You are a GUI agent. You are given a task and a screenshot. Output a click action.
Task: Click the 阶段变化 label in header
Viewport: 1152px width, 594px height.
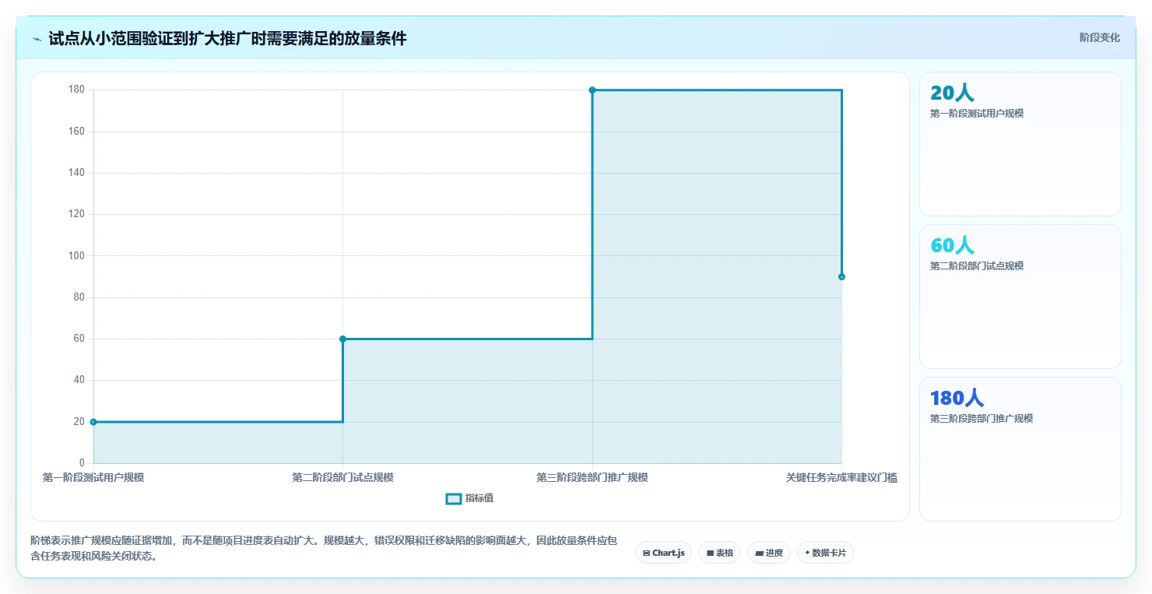point(1100,38)
